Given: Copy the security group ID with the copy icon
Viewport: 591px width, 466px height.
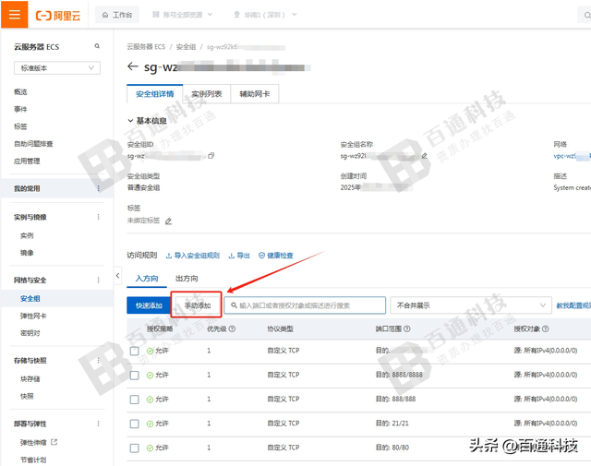Looking at the screenshot, I should pyautogui.click(x=211, y=155).
